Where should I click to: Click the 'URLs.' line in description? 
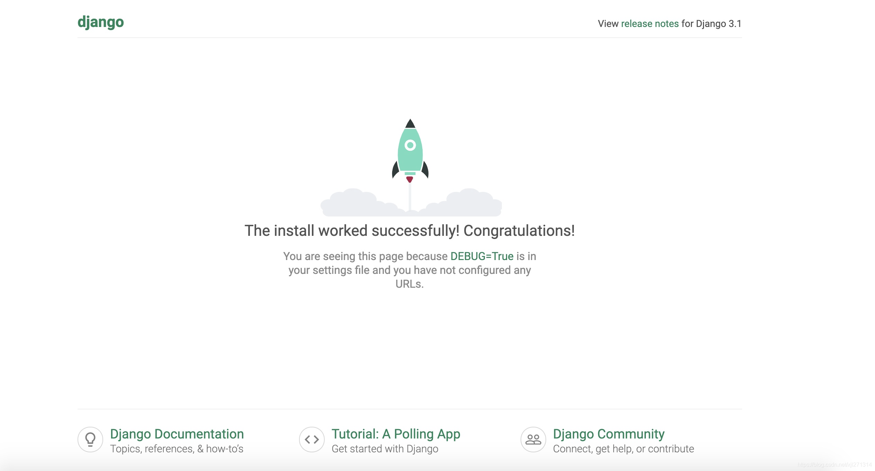click(409, 284)
